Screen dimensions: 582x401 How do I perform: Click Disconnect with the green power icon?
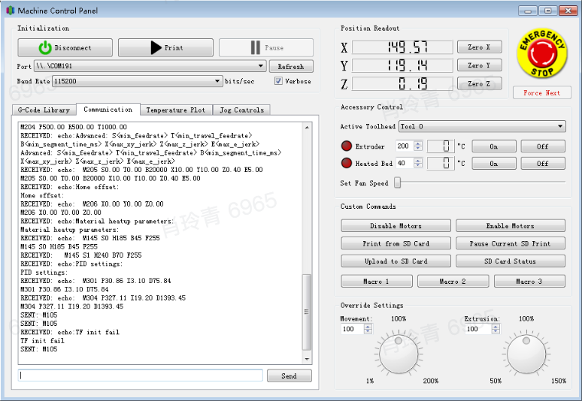pos(65,48)
